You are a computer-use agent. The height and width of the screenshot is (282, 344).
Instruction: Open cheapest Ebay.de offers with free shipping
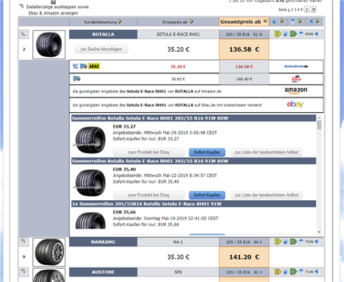(167, 105)
